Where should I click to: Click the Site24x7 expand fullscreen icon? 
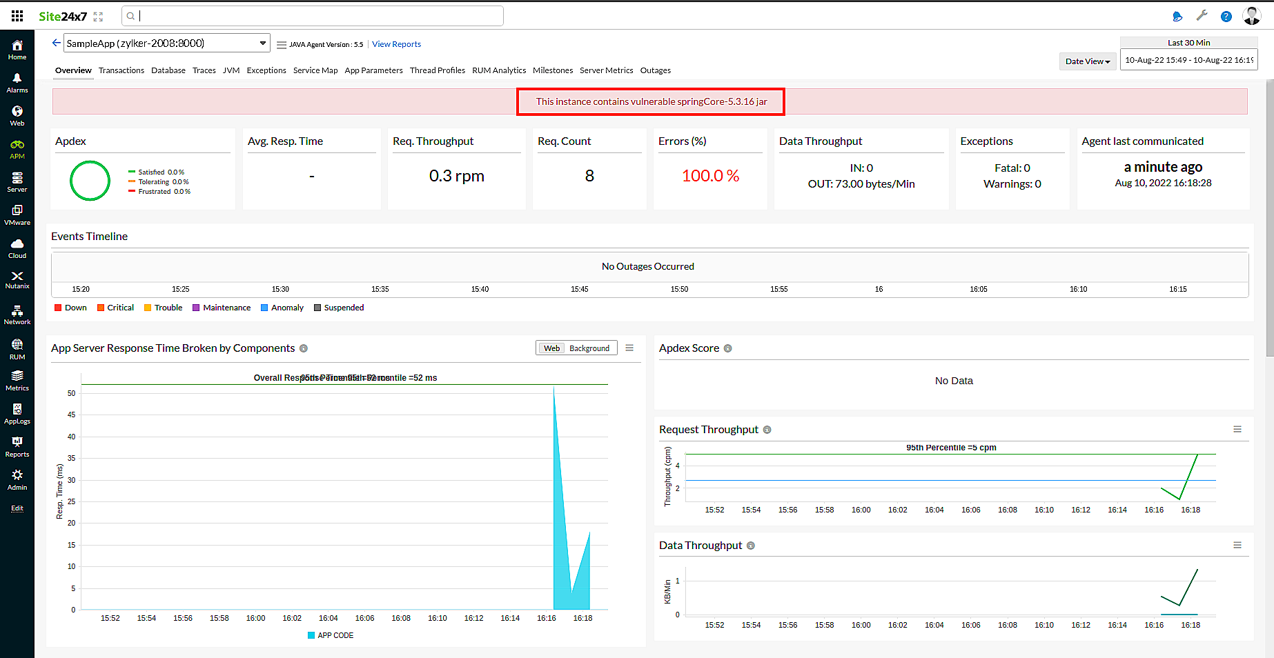tap(98, 17)
